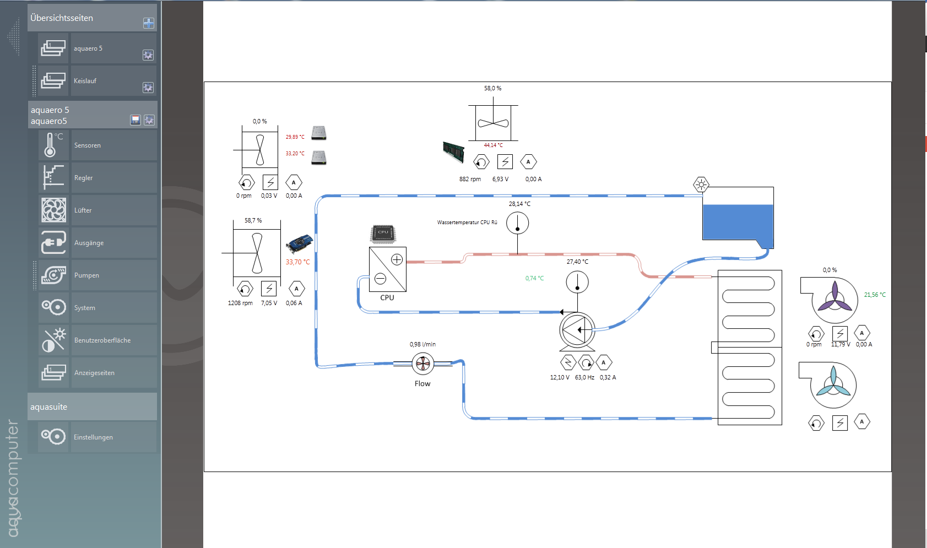927x548 pixels.
Task: Select the RAM module image
Action: (454, 152)
